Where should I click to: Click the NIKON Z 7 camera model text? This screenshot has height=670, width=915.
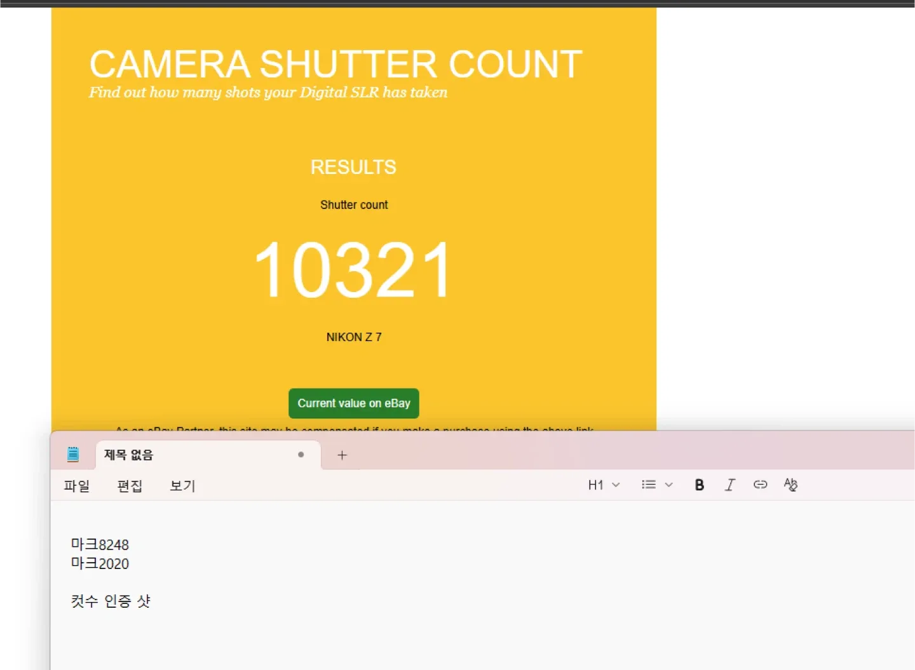pyautogui.click(x=354, y=337)
